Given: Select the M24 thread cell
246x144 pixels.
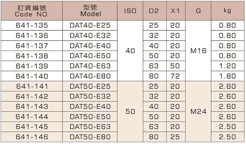Looking at the screenshot, I should coord(199,112).
